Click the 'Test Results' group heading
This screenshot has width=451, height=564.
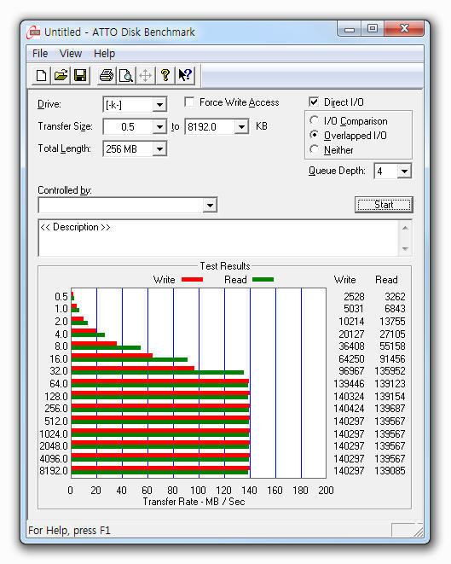pos(225,266)
